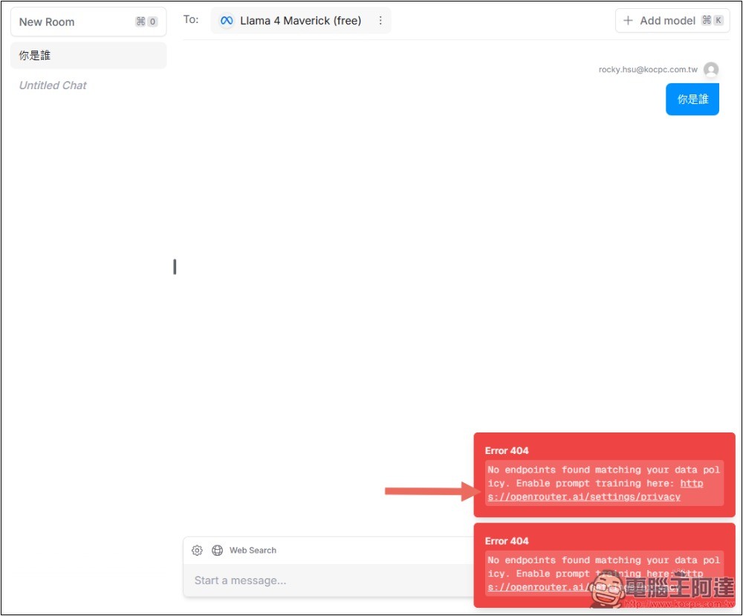Click the Start a message input field

pyautogui.click(x=327, y=580)
